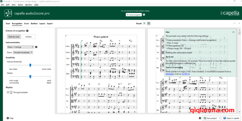
Task: Click the Help question mark icon
Action: [x=8, y=118]
